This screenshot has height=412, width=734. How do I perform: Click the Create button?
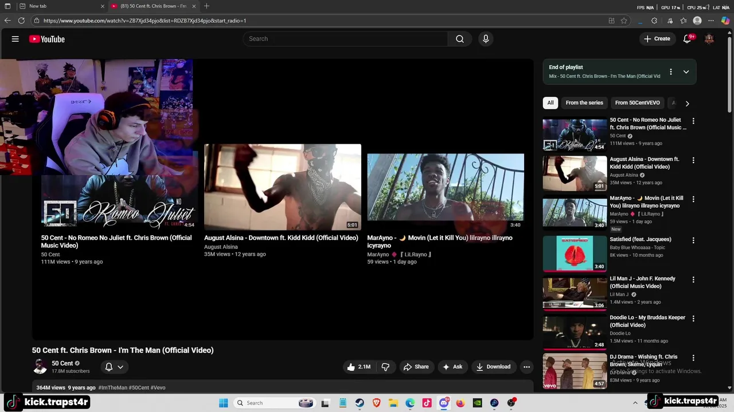[x=657, y=39]
